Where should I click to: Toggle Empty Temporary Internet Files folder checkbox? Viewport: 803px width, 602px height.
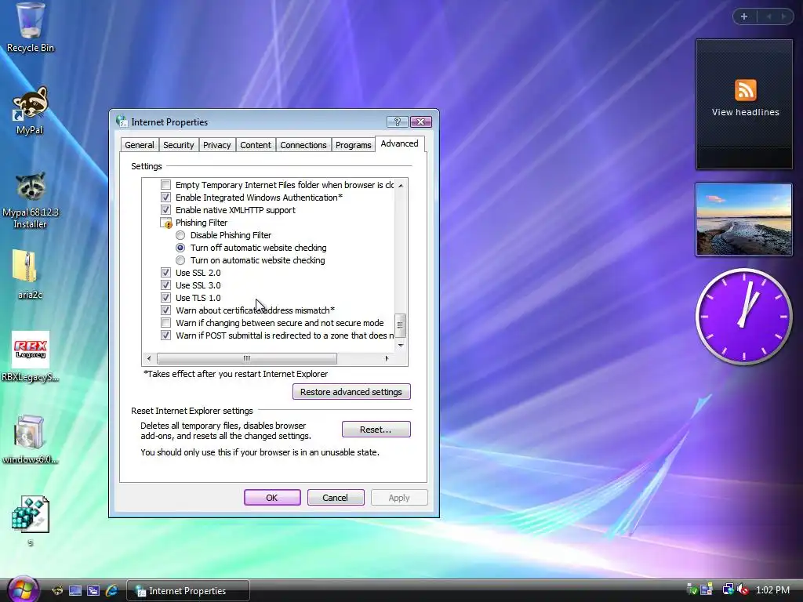[165, 185]
